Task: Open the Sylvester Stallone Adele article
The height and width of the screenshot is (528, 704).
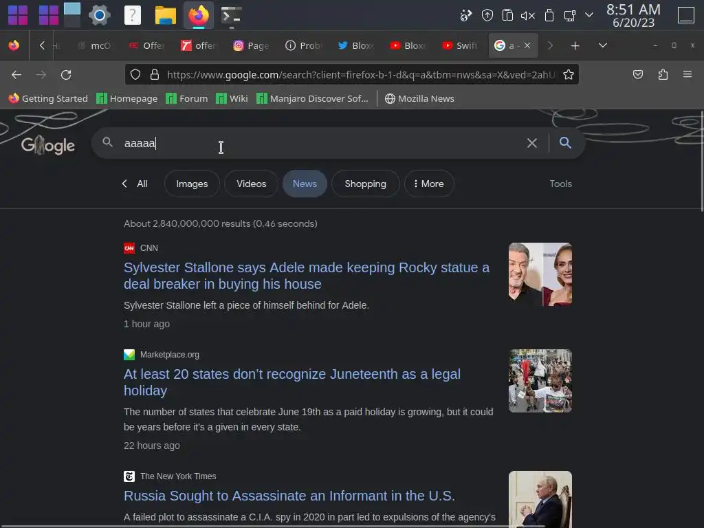Action: pyautogui.click(x=306, y=276)
